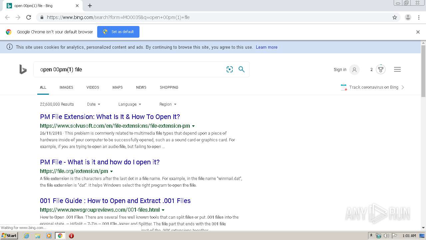The width and height of the screenshot is (426, 240).
Task: Dismiss default browser notification bar
Action: [x=418, y=32]
